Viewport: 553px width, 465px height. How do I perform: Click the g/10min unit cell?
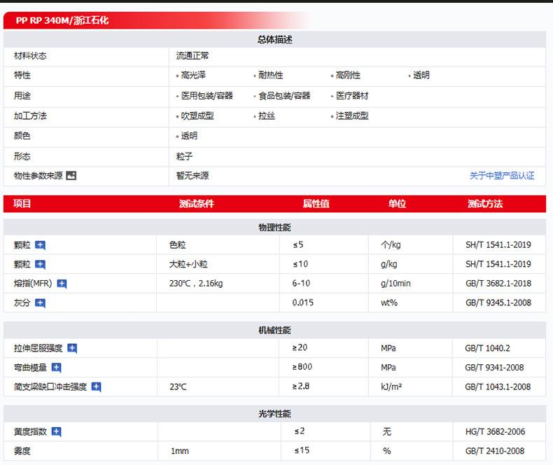(x=395, y=284)
